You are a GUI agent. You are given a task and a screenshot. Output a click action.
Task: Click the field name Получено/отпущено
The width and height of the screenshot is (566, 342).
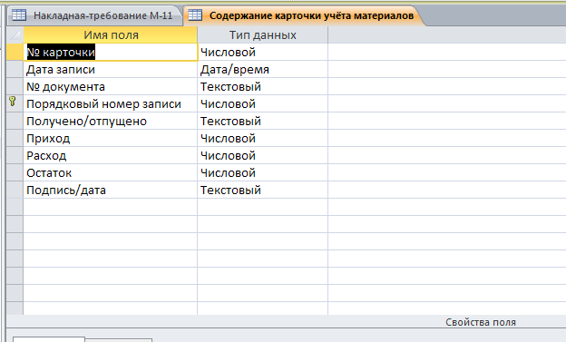coord(111,122)
